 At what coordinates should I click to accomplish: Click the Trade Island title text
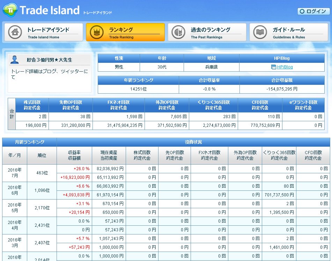[x=50, y=10]
